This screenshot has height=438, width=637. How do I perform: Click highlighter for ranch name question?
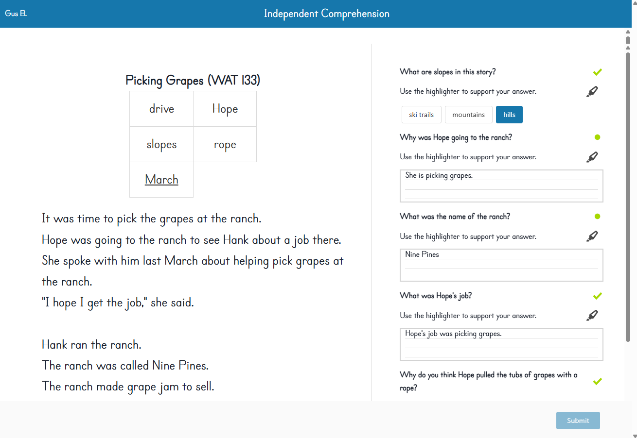pos(592,236)
